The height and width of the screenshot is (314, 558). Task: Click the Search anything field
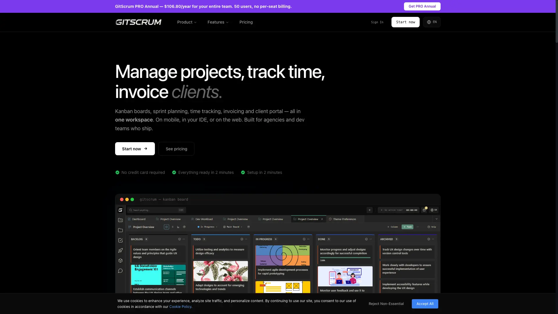click(157, 210)
